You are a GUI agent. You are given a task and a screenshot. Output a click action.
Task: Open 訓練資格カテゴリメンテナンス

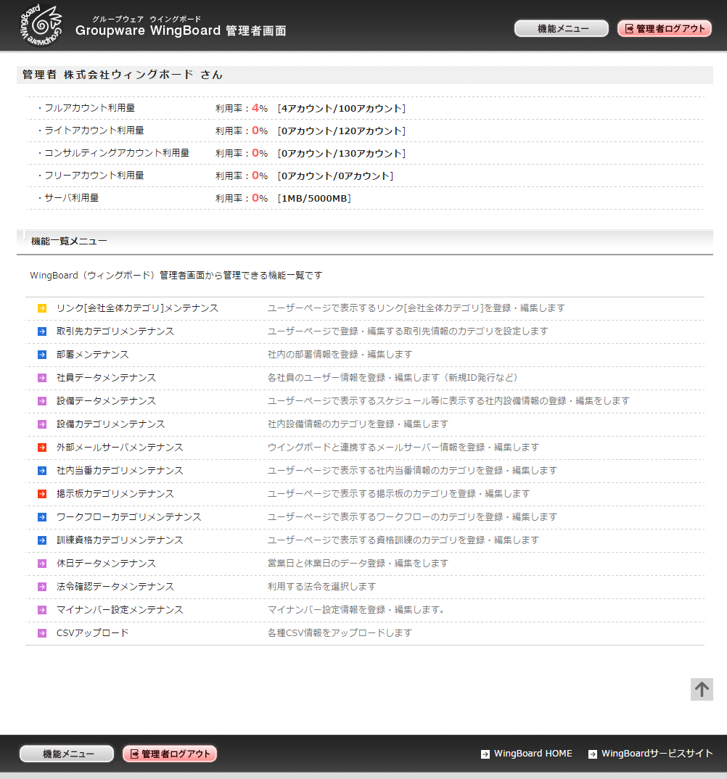point(120,540)
